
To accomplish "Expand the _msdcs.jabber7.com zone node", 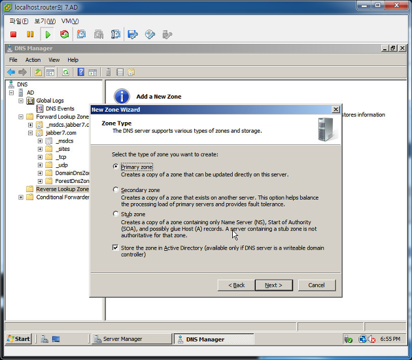I will (31, 125).
